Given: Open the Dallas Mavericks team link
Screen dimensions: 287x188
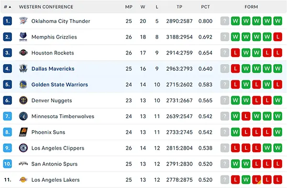Looking at the screenshot, I should pyautogui.click(x=53, y=69).
